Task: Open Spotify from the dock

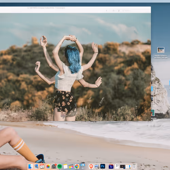Action: [x=60, y=166]
